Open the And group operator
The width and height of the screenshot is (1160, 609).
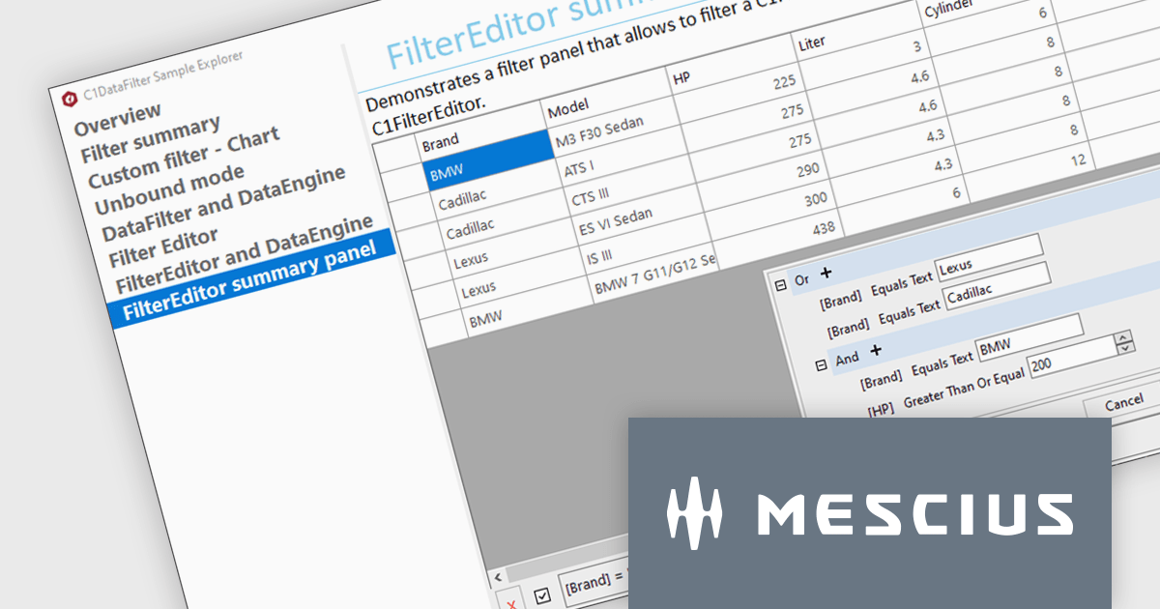[x=847, y=358]
